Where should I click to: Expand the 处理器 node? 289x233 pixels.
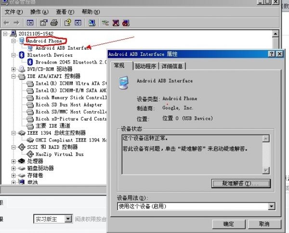coord(13,161)
